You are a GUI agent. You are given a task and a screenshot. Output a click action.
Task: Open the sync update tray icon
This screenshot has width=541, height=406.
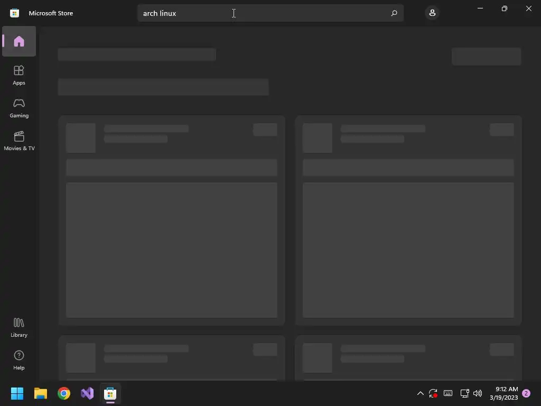point(433,393)
